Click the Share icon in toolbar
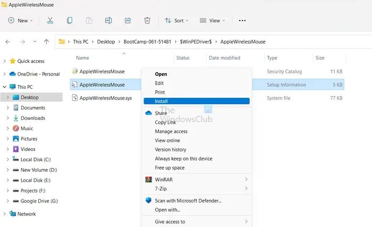 point(128,21)
